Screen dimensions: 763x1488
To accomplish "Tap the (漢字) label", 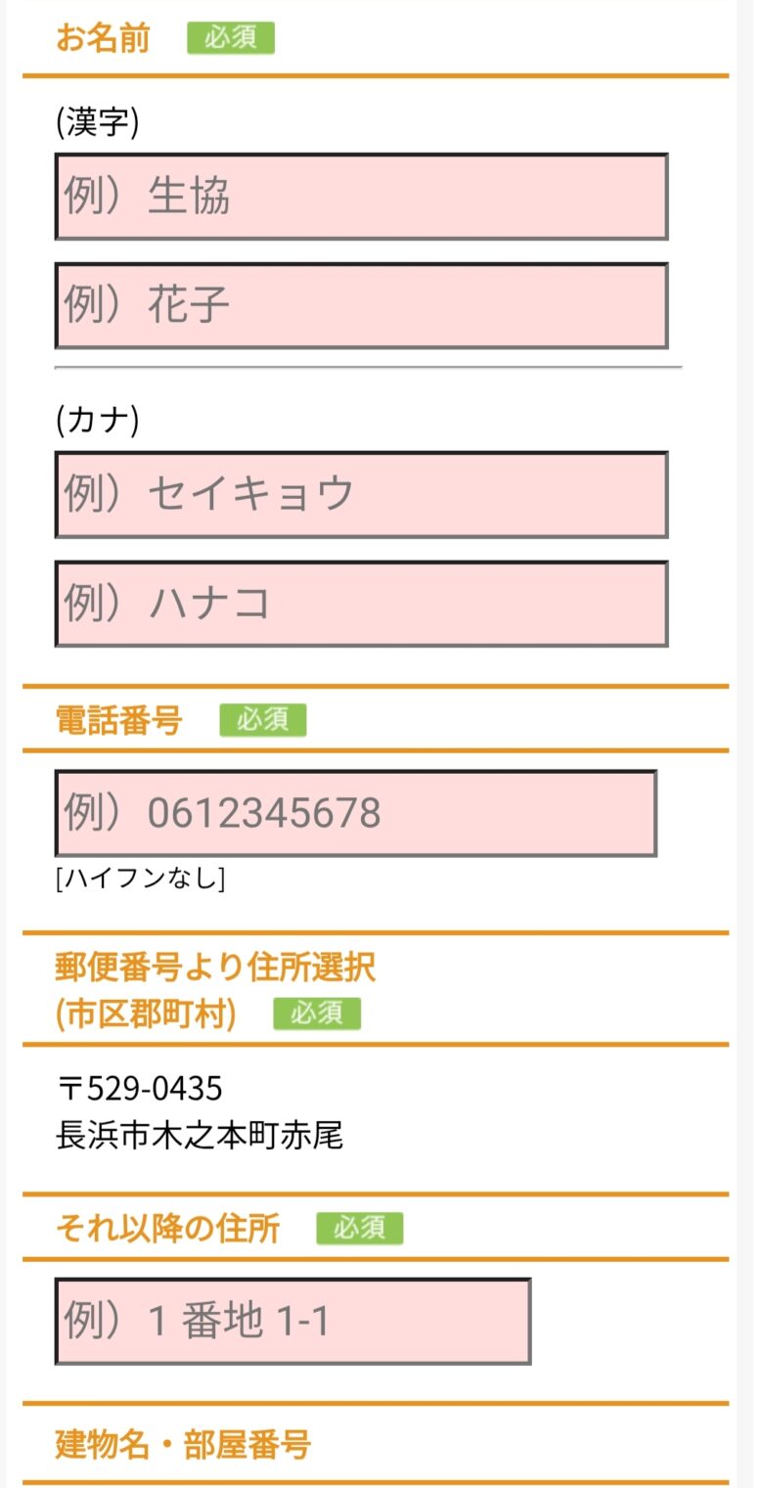I will pyautogui.click(x=98, y=123).
